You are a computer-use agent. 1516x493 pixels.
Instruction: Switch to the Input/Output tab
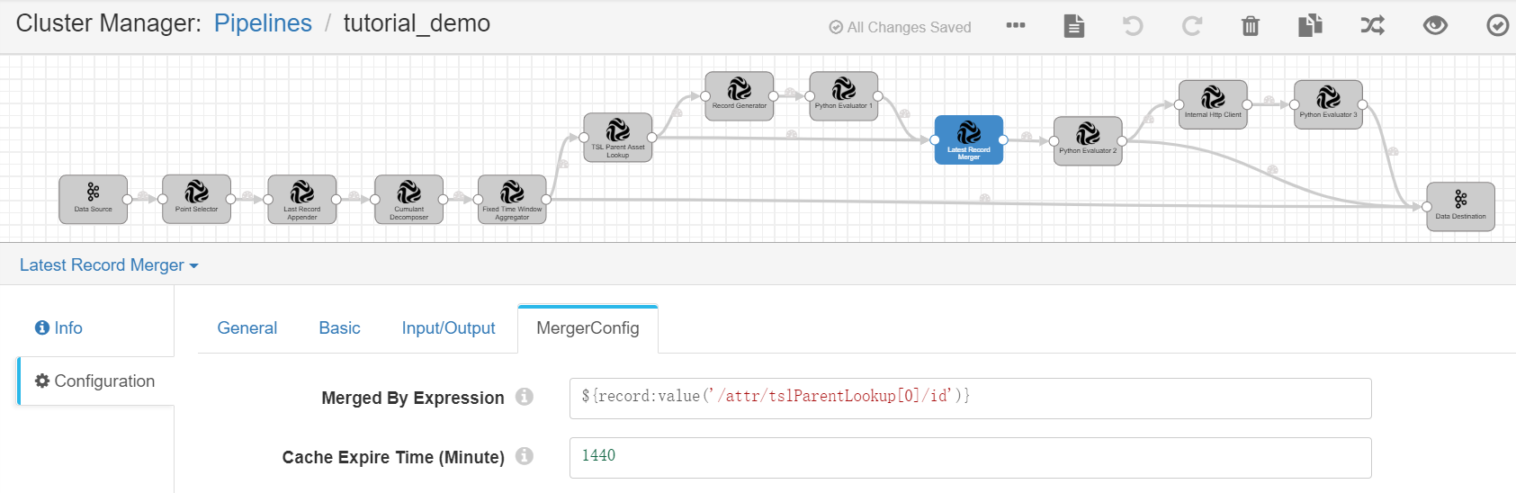448,328
